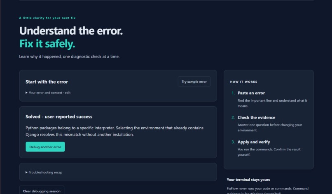Viewport: 332px width, 194px height.
Task: Click step 1 'Paste an error'
Action: (251, 93)
